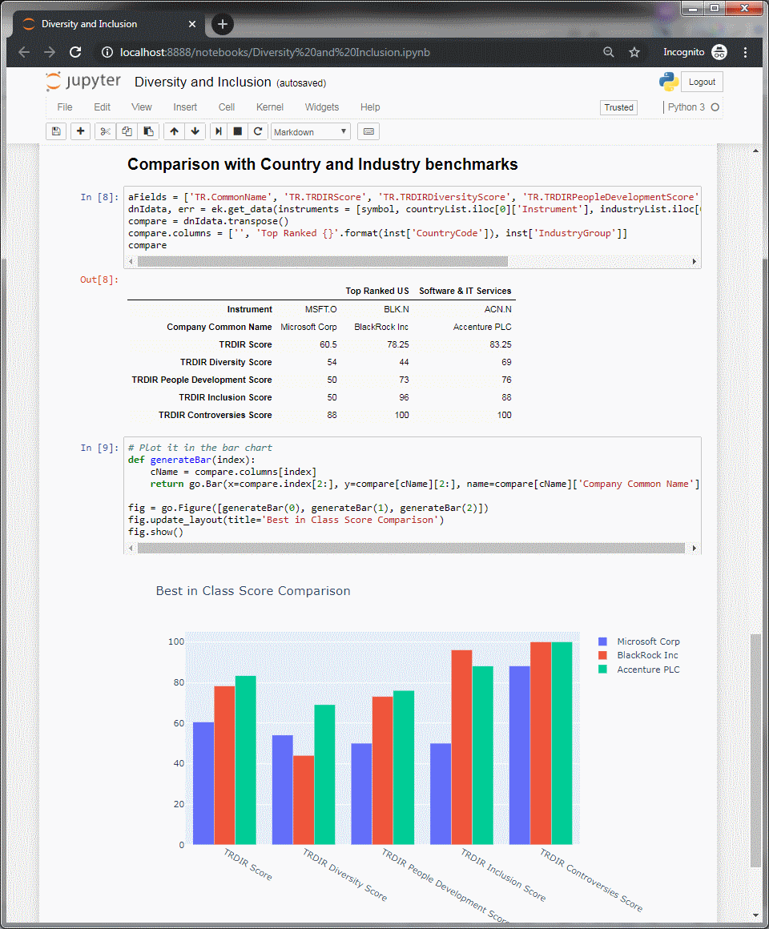Open the Kernel menu
This screenshot has width=769, height=929.
pyautogui.click(x=270, y=107)
